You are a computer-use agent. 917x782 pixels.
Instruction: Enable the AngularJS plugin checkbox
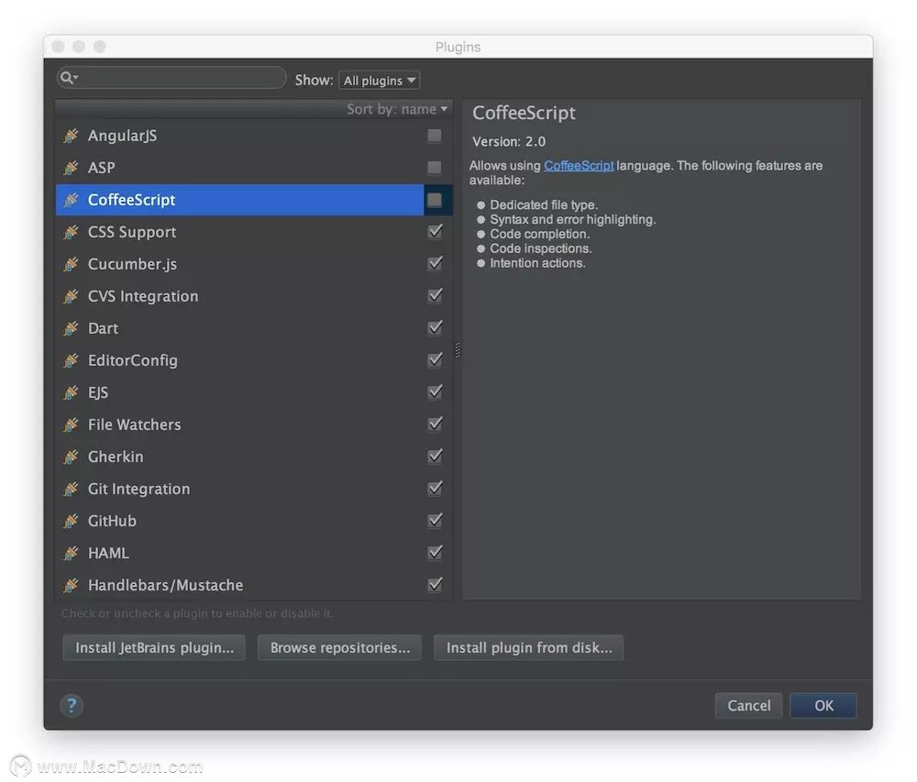pyautogui.click(x=435, y=136)
